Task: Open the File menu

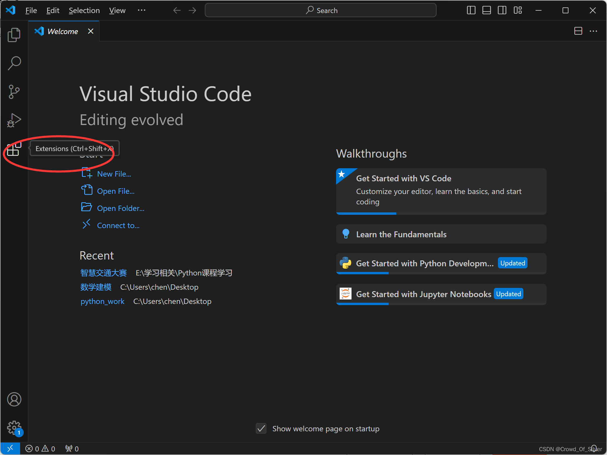Action: click(31, 10)
